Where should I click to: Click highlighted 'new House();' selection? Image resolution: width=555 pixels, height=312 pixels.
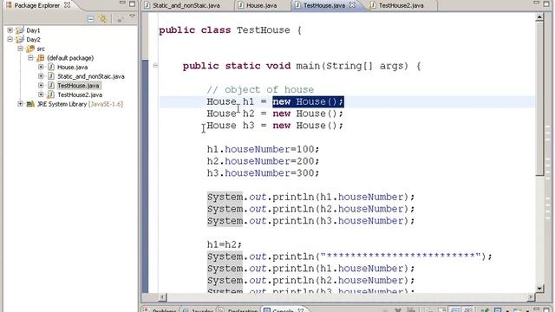tap(308, 102)
